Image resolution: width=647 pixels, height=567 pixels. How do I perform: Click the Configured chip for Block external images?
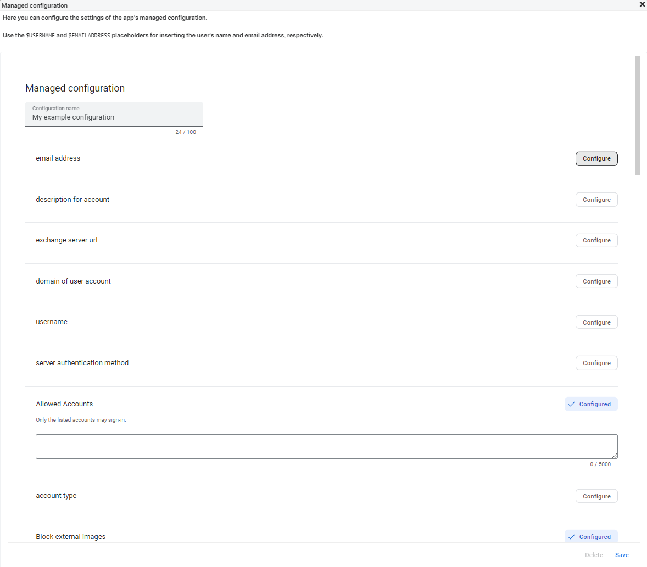(x=591, y=537)
